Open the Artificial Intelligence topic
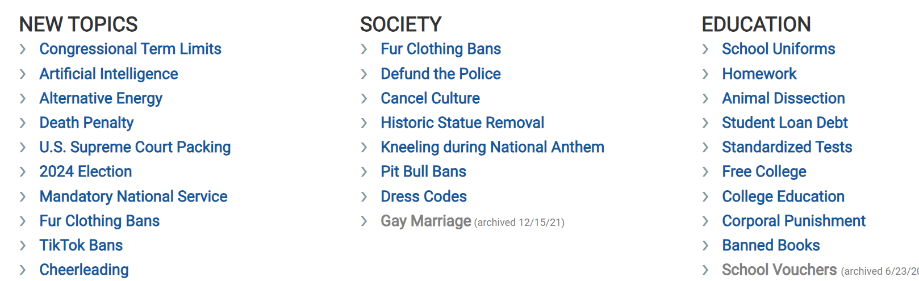919x281 pixels. (x=108, y=74)
